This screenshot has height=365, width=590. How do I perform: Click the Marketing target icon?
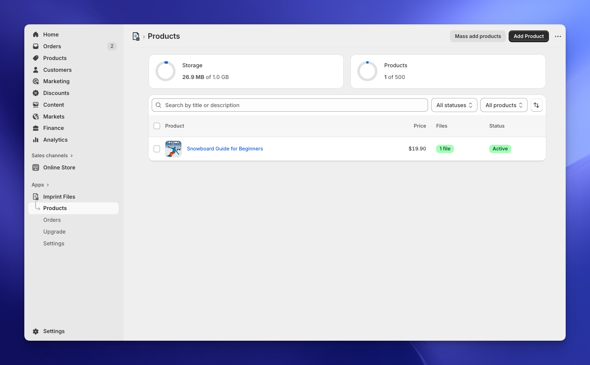coord(36,81)
